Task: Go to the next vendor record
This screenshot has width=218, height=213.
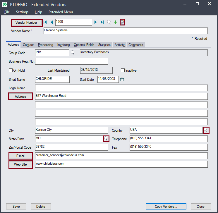Action: coord(95,22)
